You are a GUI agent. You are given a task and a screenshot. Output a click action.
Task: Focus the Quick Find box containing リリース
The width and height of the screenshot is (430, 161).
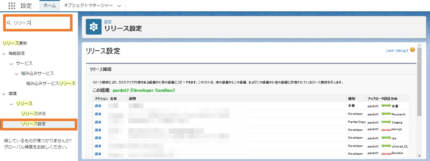38,23
